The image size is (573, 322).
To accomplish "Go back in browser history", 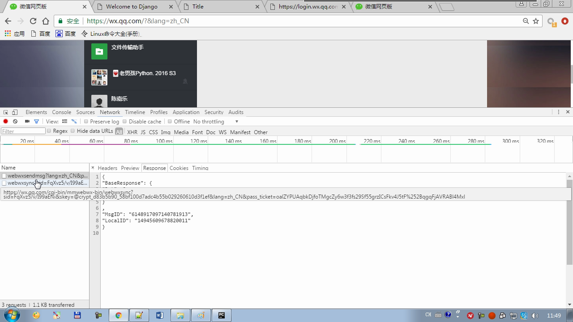I will coord(8,21).
